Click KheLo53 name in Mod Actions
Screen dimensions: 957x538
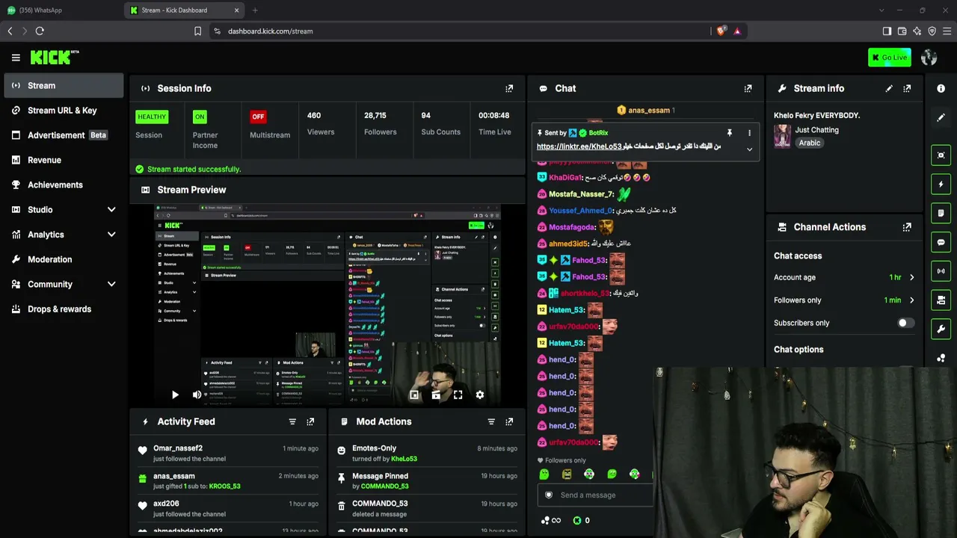(x=404, y=459)
